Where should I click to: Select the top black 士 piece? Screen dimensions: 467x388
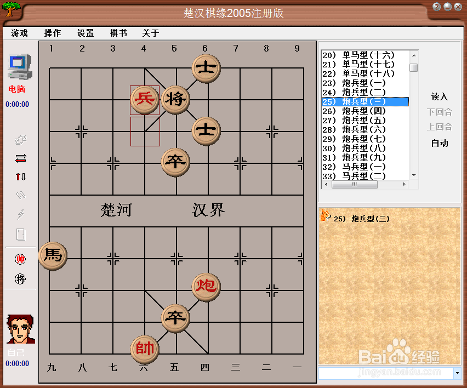206,69
